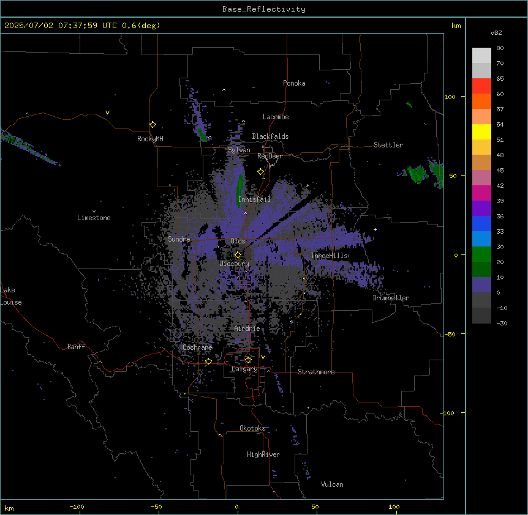Viewport: 528px width, 515px height.
Task: Click the 100 tick on right axis
Action: point(450,97)
